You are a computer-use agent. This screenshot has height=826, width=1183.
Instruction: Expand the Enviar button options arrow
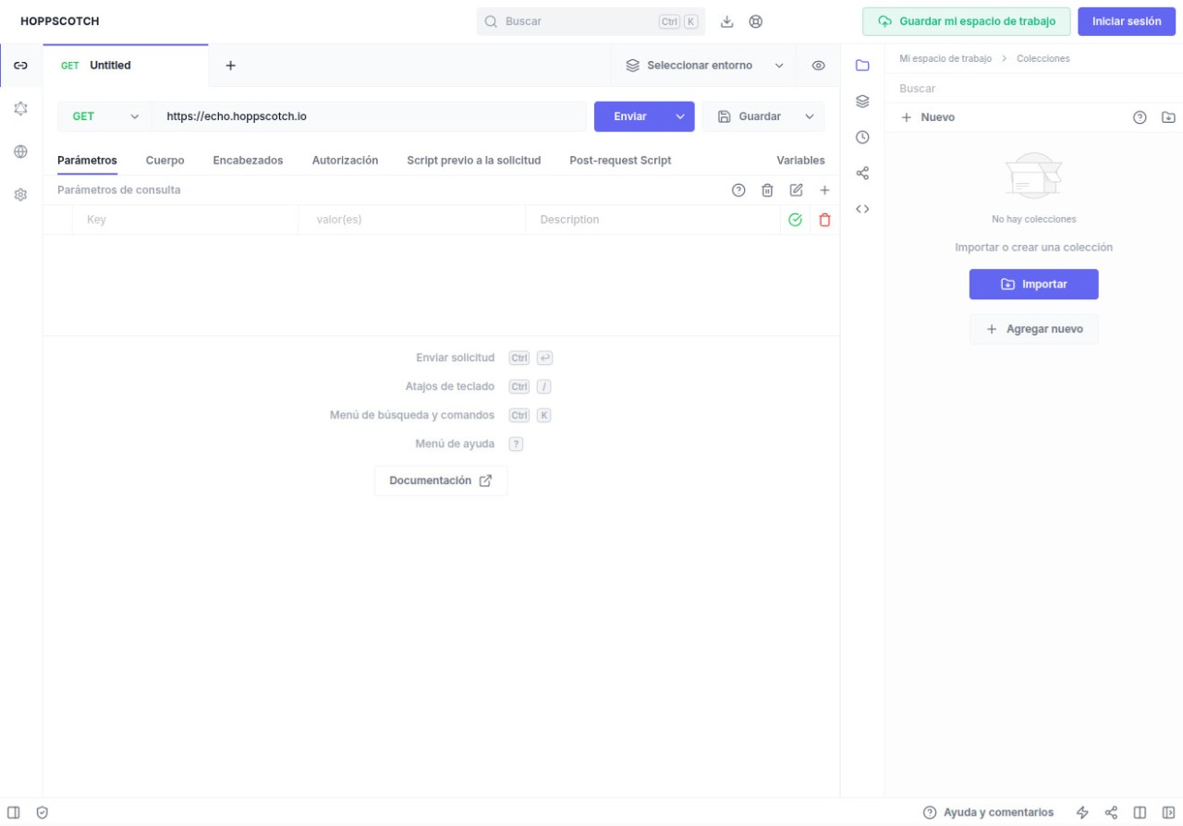click(x=680, y=116)
